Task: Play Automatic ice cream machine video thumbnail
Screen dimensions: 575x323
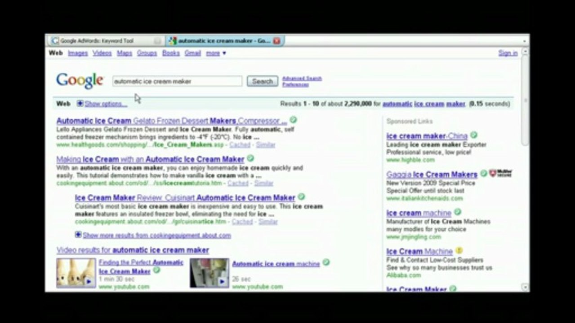Action: pyautogui.click(x=209, y=273)
